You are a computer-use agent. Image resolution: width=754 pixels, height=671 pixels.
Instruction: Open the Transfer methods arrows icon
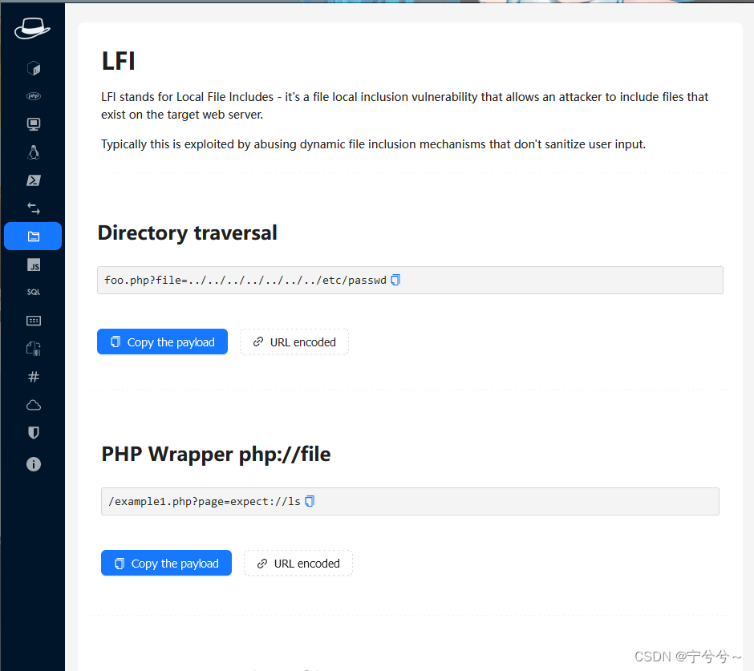[x=33, y=208]
